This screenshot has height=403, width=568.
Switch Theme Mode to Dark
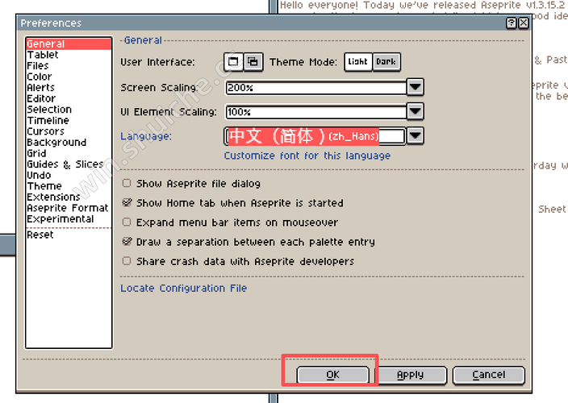tap(386, 62)
